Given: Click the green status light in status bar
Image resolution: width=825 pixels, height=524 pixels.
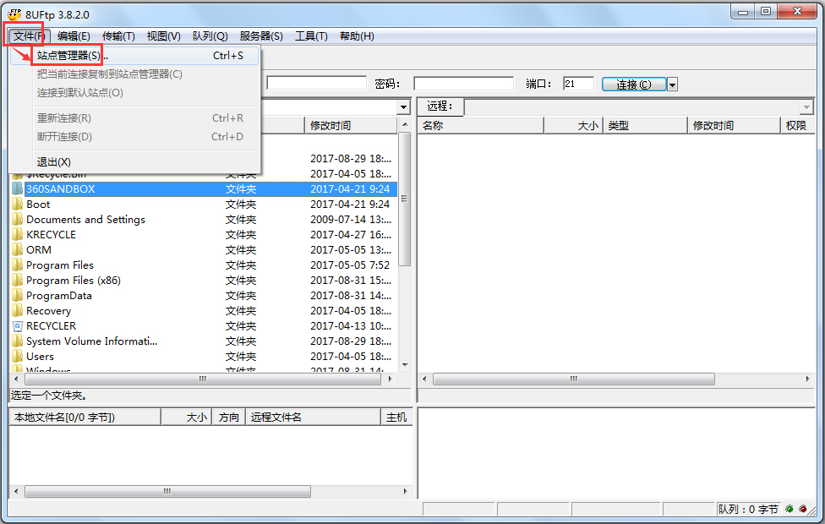Looking at the screenshot, I should (789, 509).
